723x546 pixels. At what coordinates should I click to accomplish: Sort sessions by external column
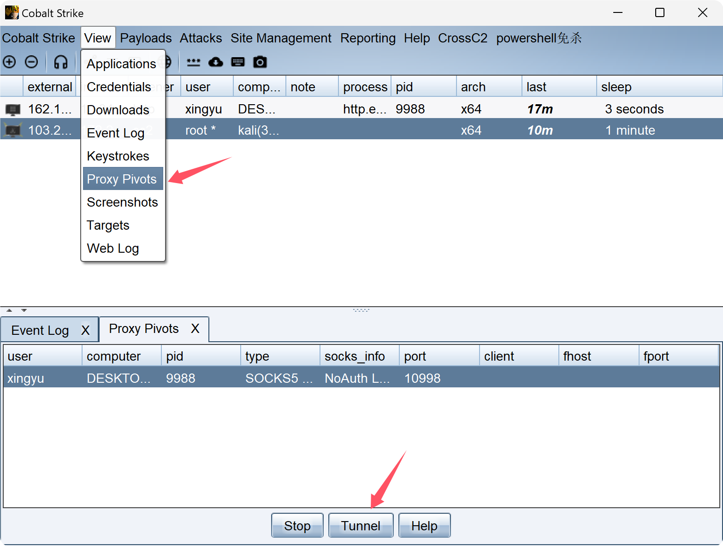tap(49, 87)
